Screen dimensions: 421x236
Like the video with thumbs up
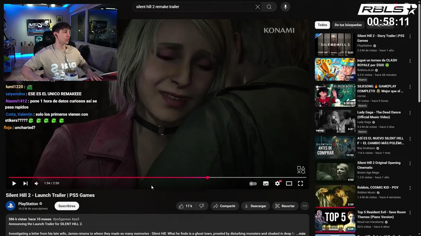click(x=186, y=206)
